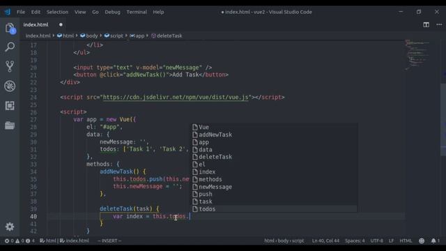Click the feedback smiley in status bar
Screen dimensions: 446x251
422,241
